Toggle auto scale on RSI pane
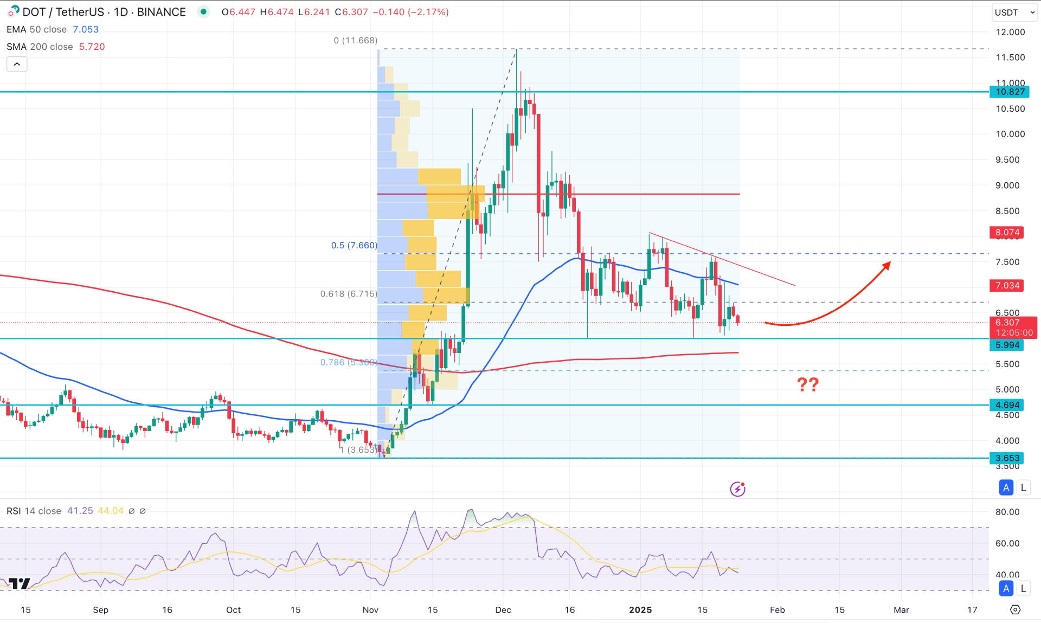Screen dimensions: 1041x623 click(1006, 588)
